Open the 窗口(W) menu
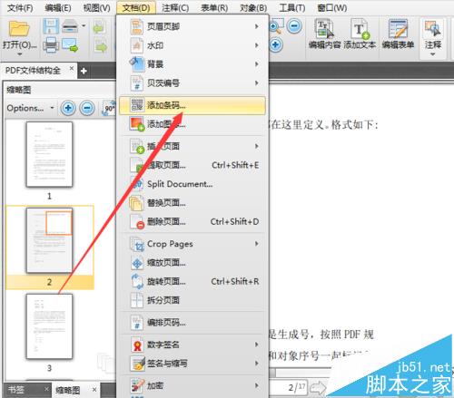The width and height of the screenshot is (454, 398). [331, 8]
